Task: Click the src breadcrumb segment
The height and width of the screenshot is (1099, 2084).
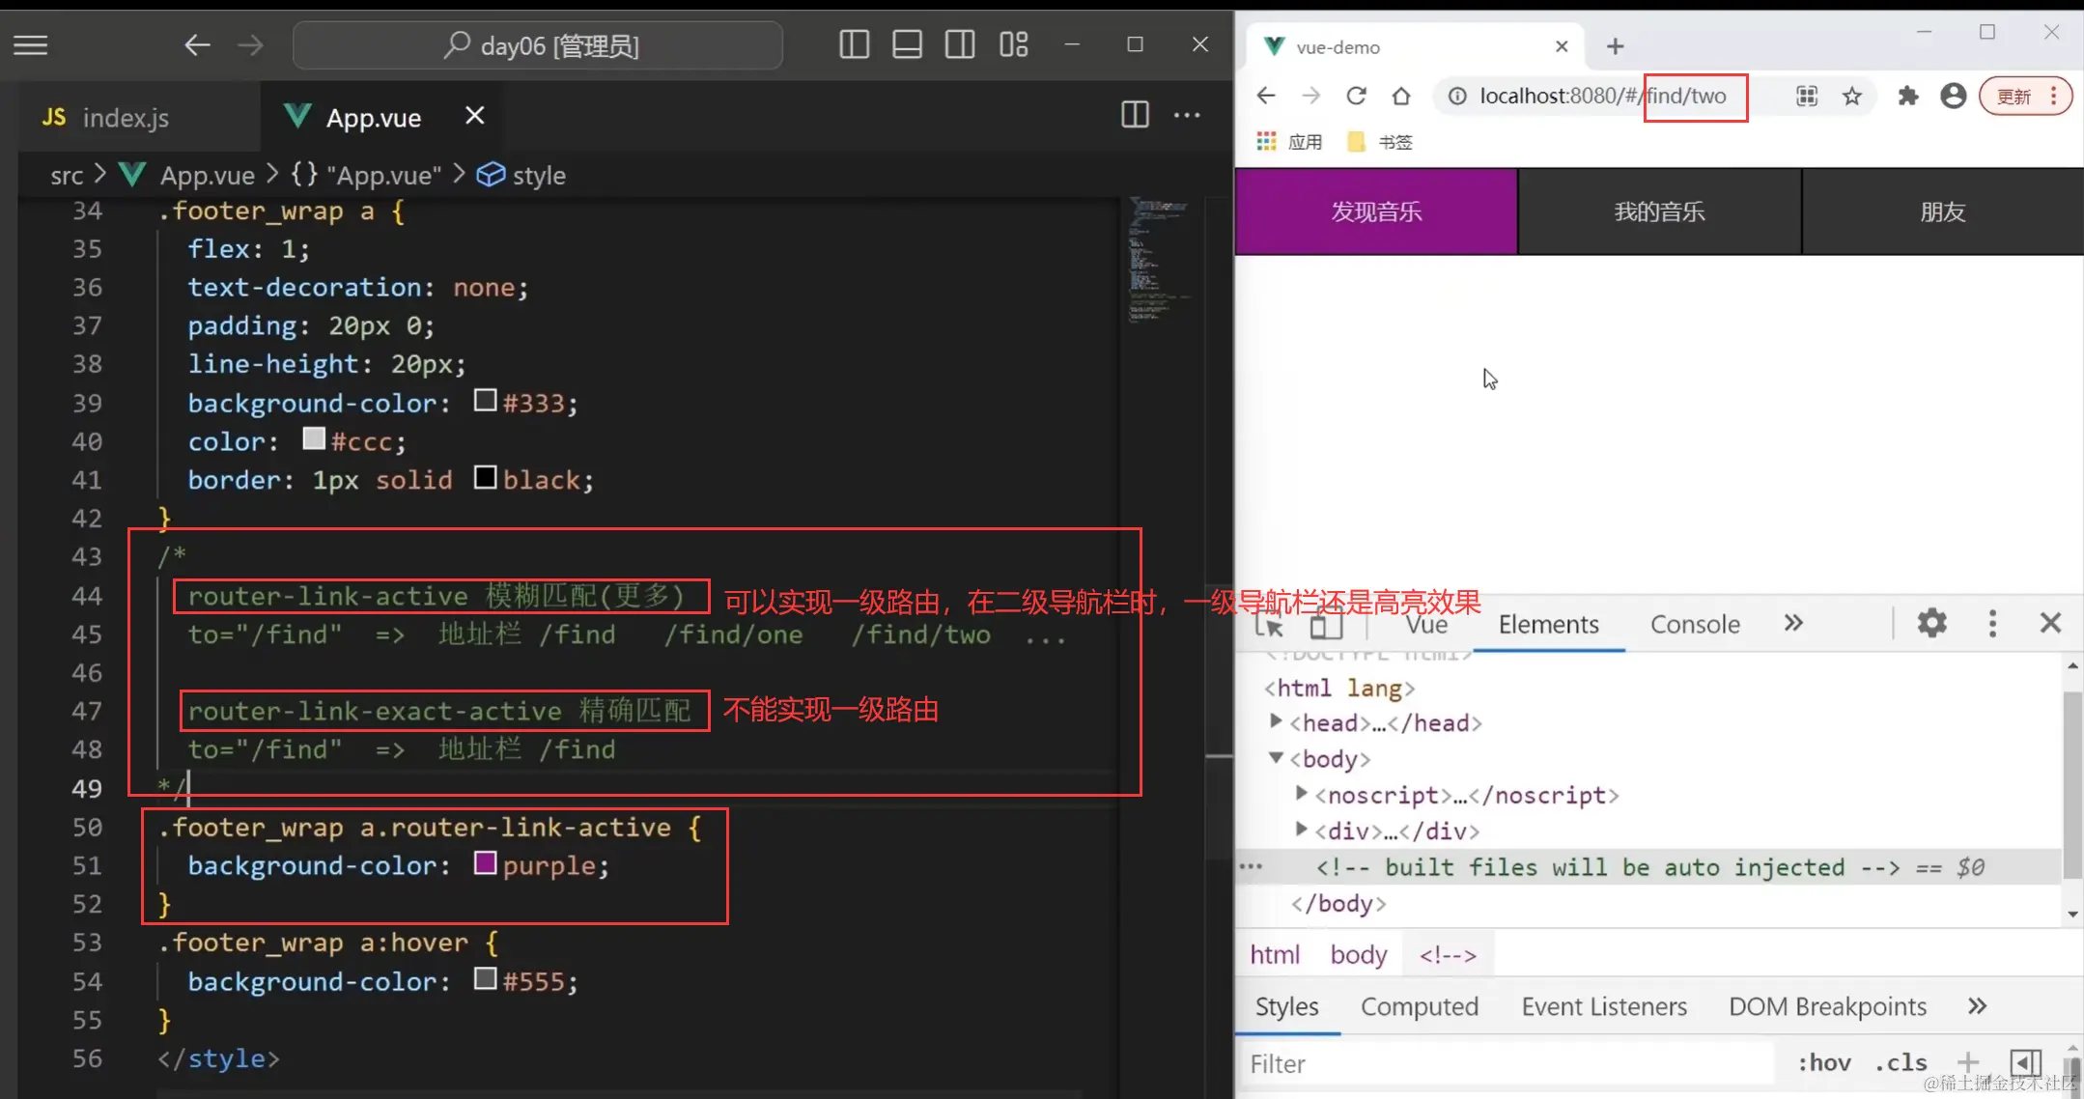Action: point(67,175)
